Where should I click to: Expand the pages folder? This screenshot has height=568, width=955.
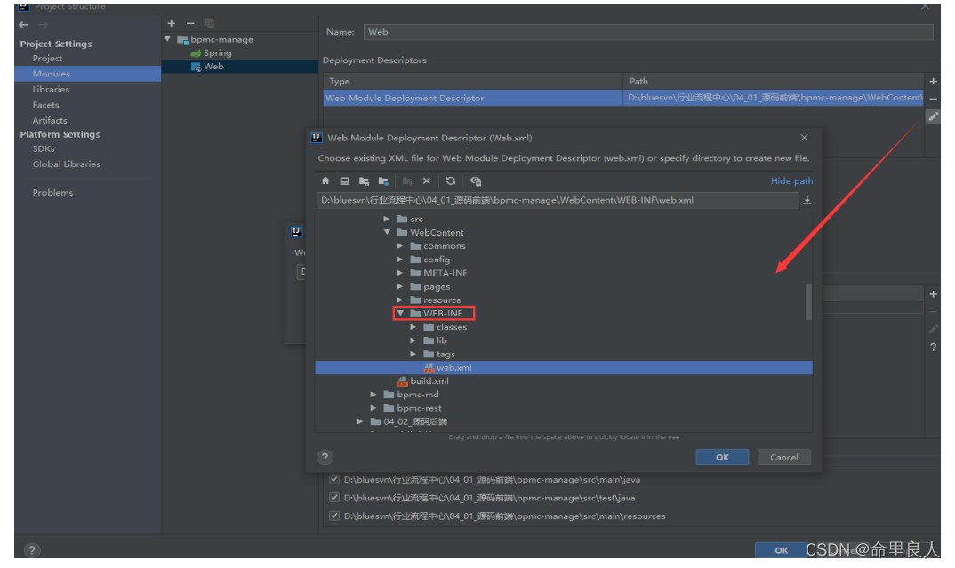pos(399,286)
